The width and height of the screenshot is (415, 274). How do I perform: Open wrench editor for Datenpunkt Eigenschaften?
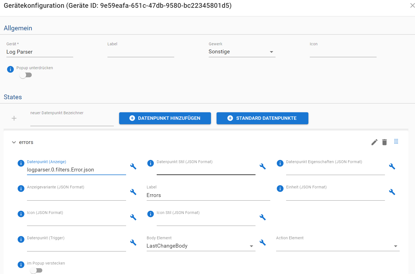coord(392,166)
